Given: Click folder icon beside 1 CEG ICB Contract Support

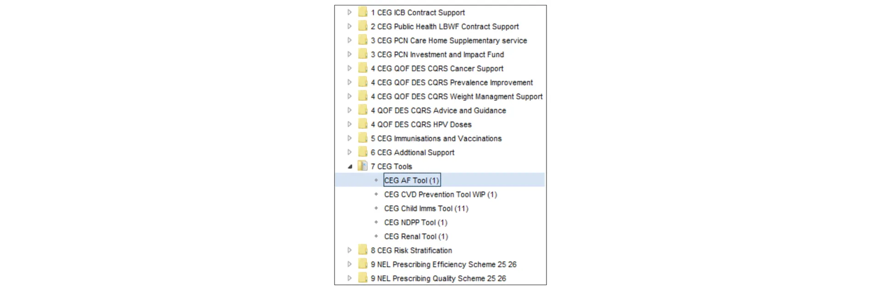Looking at the screenshot, I should [362, 12].
